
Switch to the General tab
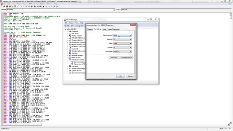[x=90, y=29]
